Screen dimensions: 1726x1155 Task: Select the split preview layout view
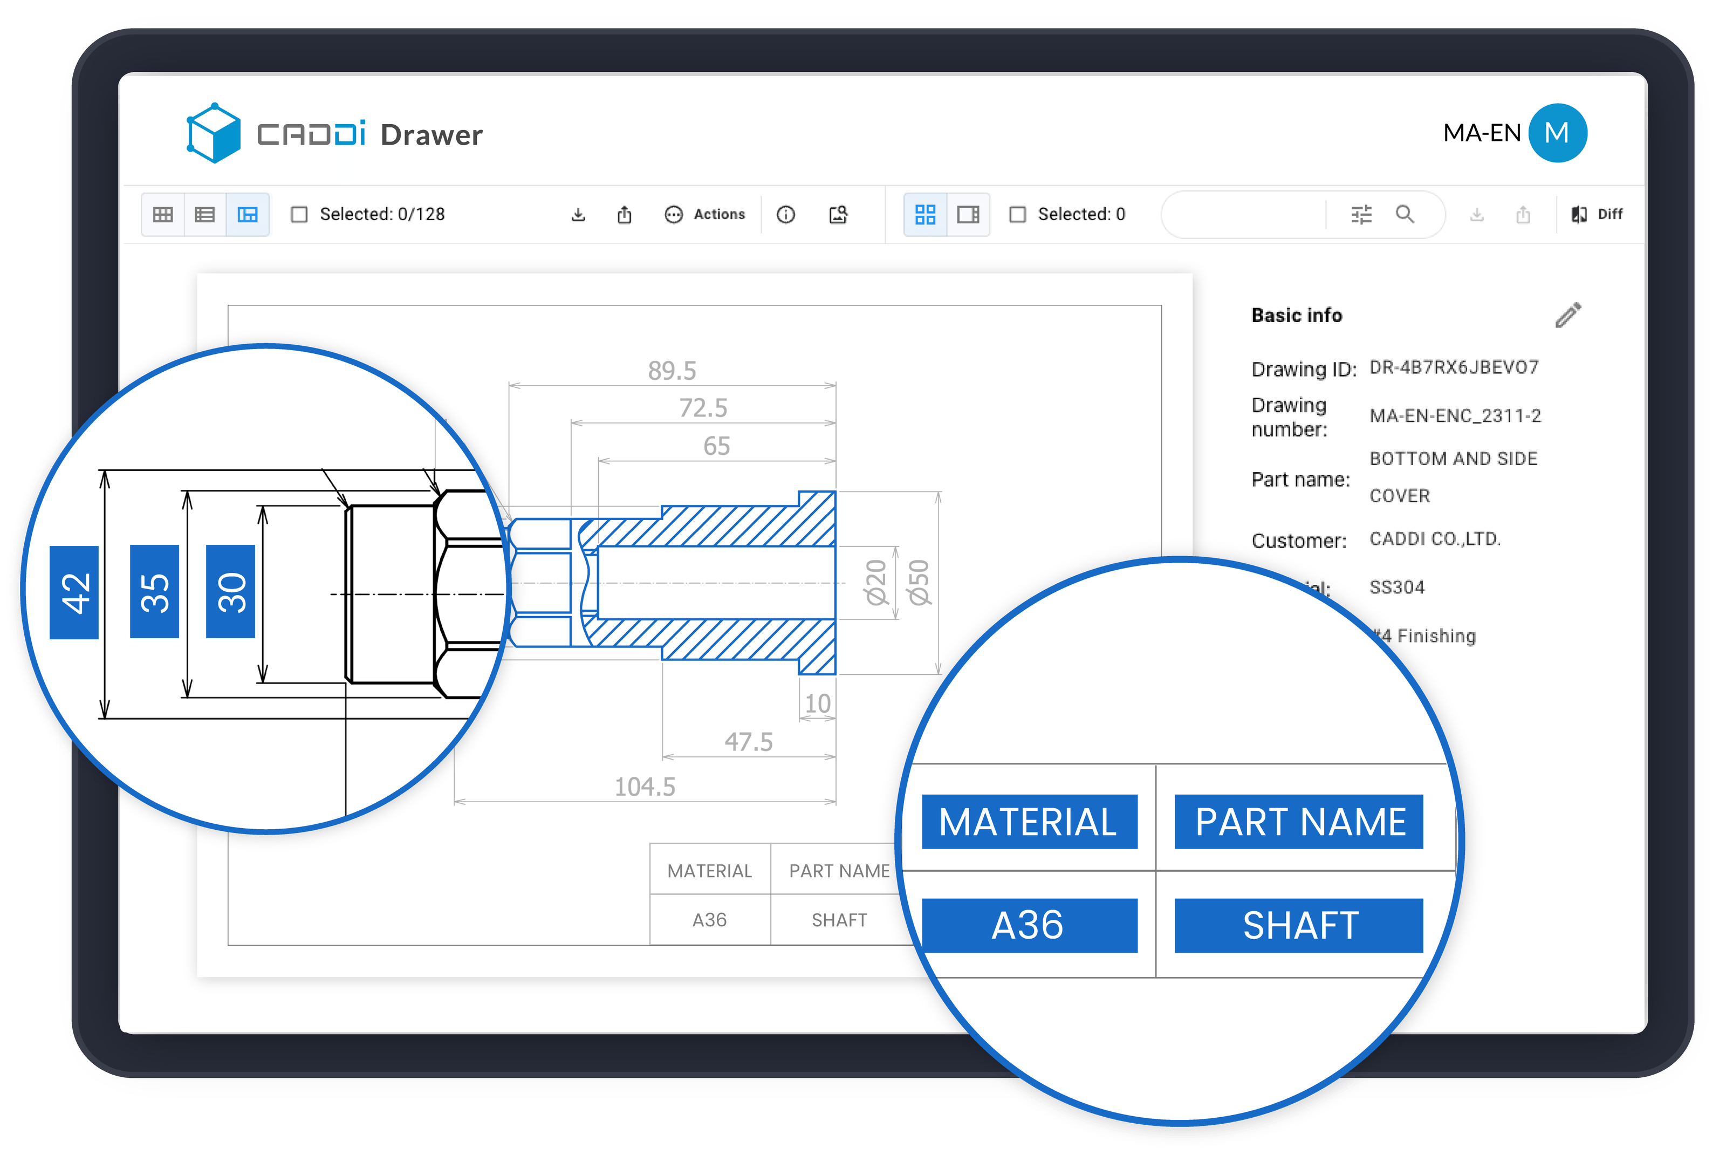click(x=248, y=214)
